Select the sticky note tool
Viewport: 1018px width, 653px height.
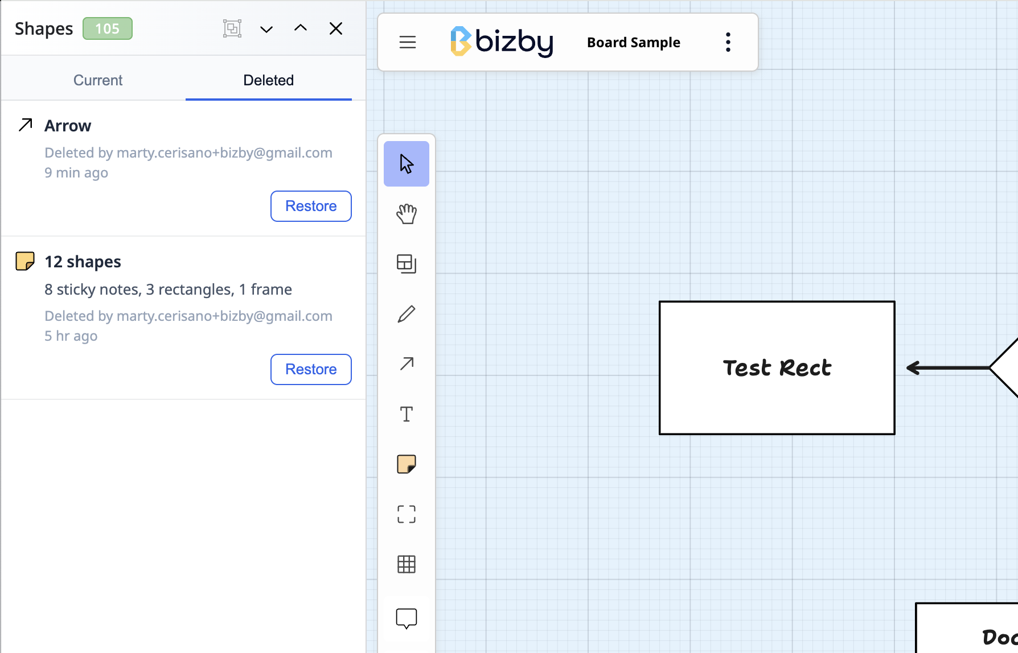point(407,464)
